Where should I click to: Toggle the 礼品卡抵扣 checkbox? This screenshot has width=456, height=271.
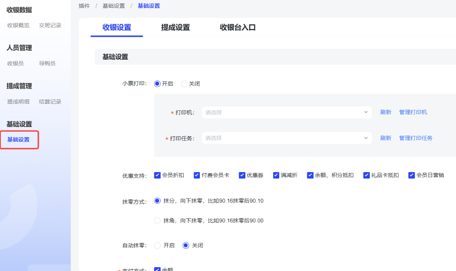click(x=367, y=175)
